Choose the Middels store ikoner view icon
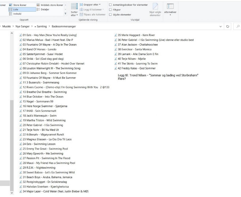This screenshot has height=197, width=241. pos(38,5)
